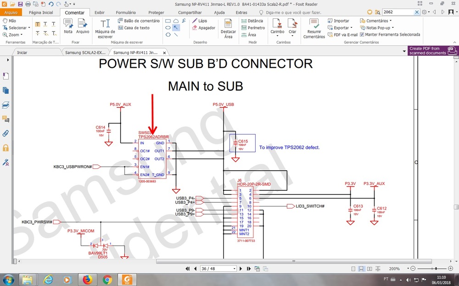Choose the Lápis pencil tool

point(200,21)
